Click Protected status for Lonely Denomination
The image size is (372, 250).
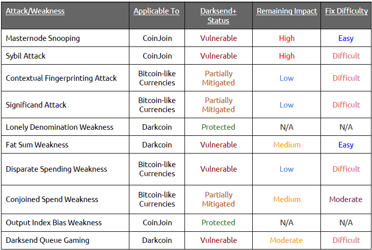[218, 127]
